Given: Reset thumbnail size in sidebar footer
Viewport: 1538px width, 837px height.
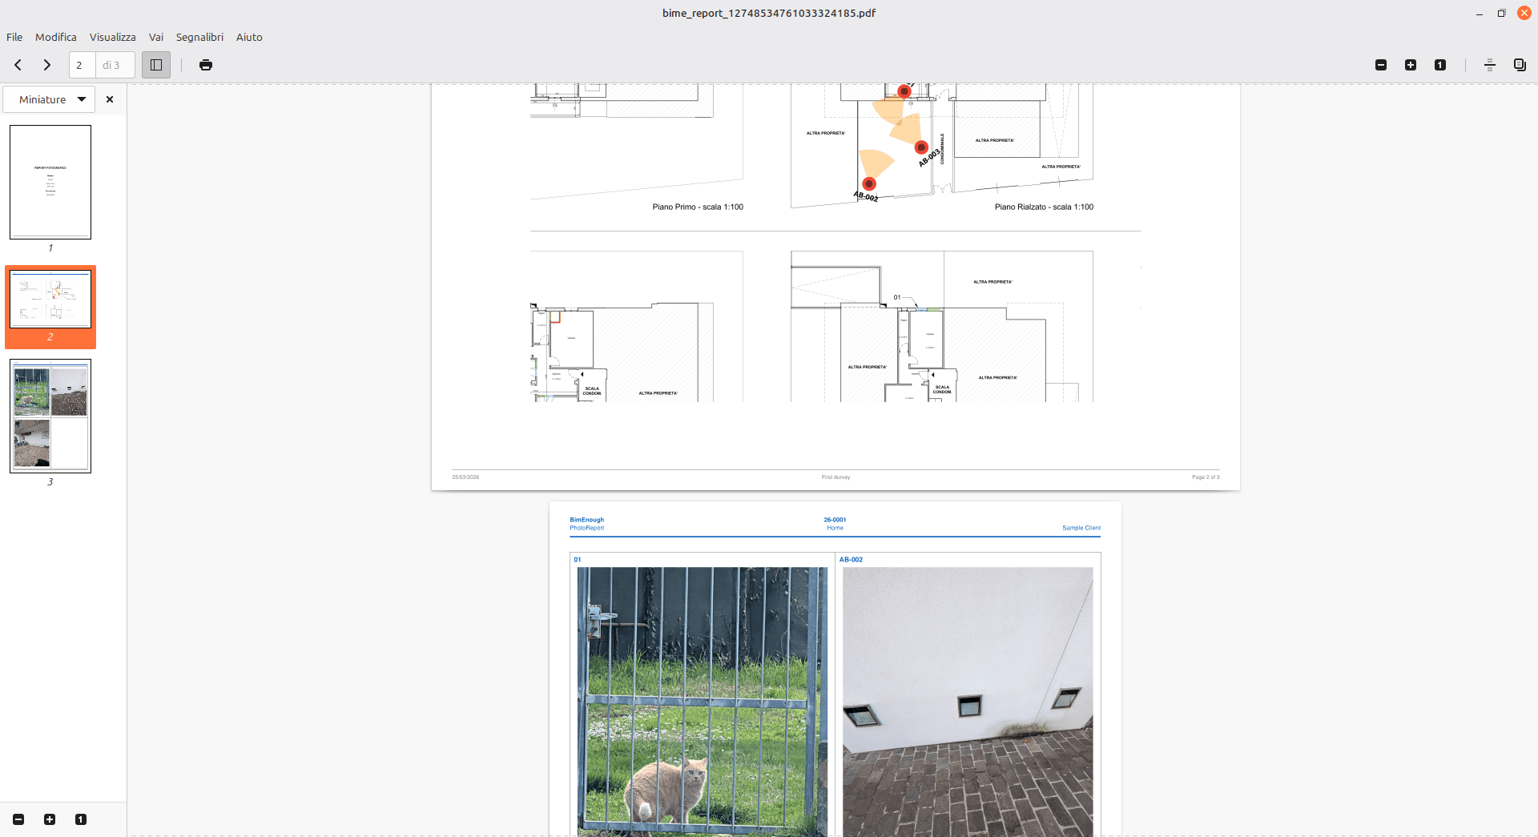Looking at the screenshot, I should [x=81, y=819].
